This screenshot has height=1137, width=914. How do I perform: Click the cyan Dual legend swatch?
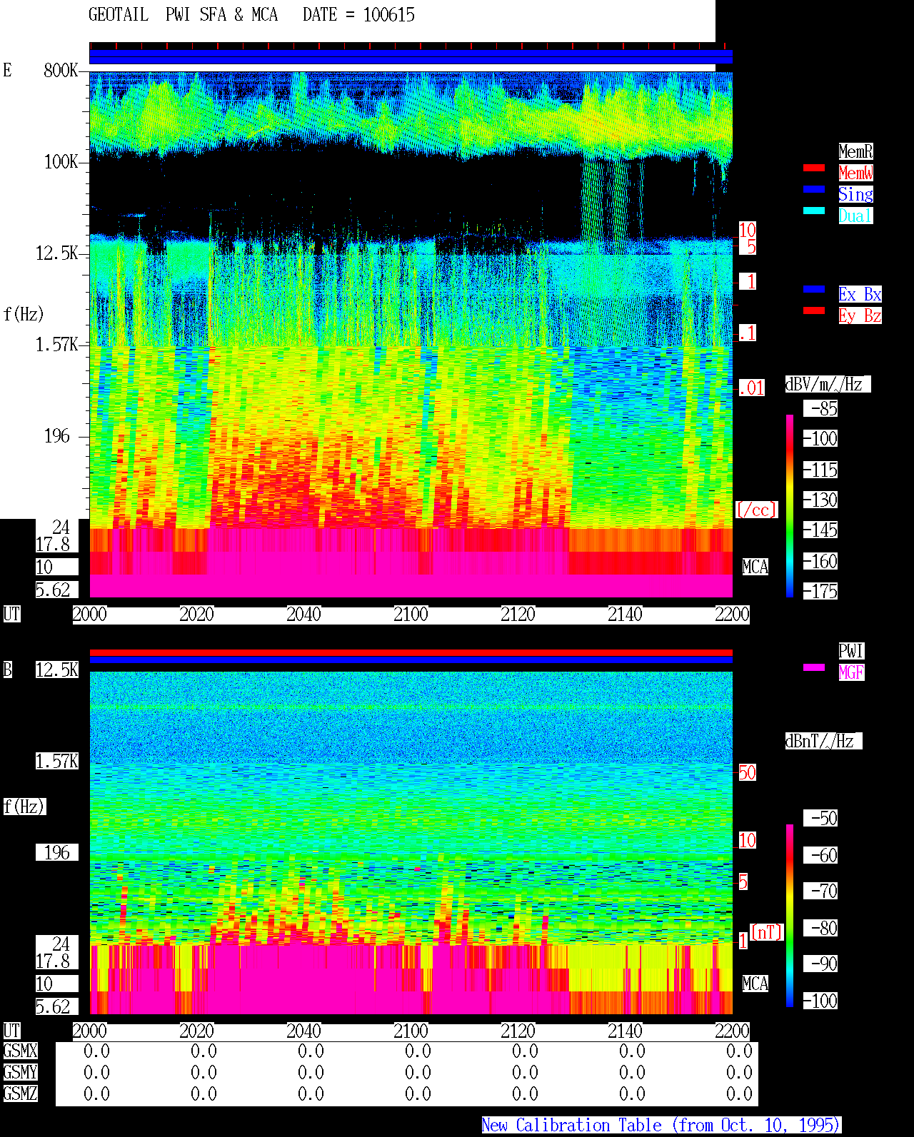814,211
